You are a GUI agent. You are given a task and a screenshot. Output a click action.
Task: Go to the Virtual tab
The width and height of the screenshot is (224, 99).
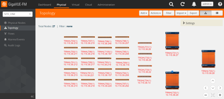tap(75, 5)
